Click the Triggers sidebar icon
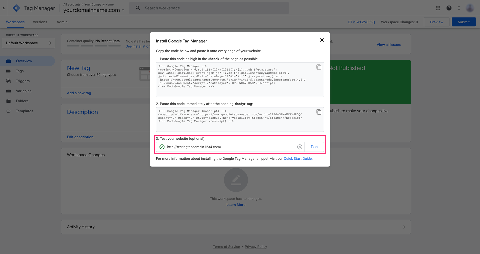This screenshot has width=480, height=254. coord(8,81)
